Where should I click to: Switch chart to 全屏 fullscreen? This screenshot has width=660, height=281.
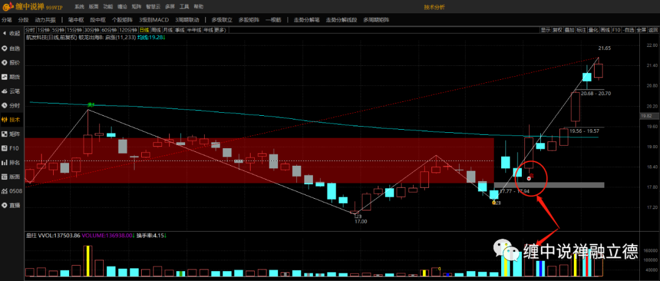point(641,30)
